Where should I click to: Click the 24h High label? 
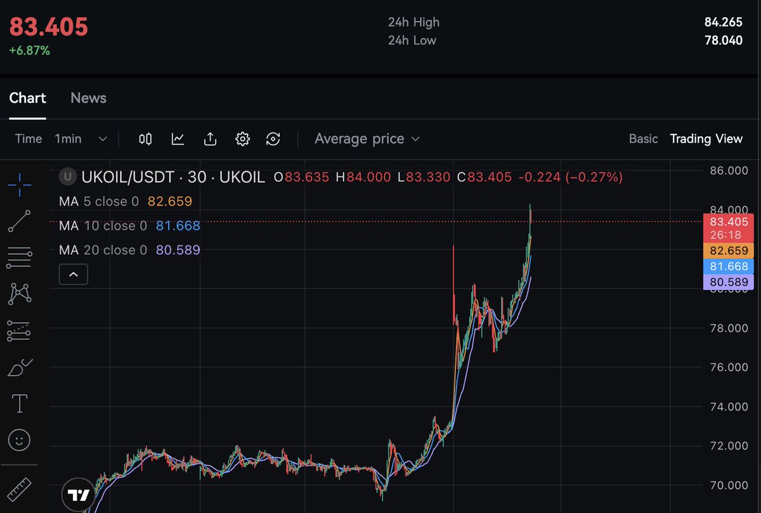coord(413,22)
